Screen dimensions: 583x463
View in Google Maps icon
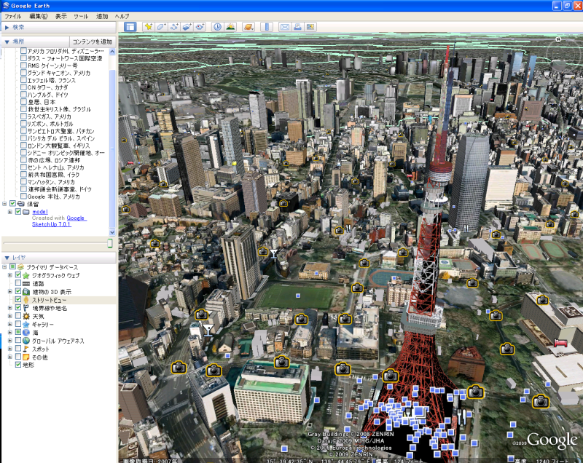(310, 27)
